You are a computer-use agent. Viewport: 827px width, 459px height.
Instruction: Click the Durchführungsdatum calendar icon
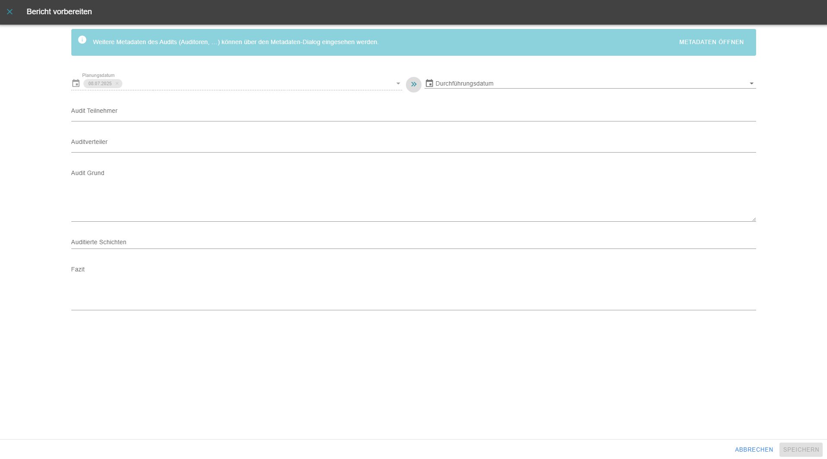tap(429, 83)
